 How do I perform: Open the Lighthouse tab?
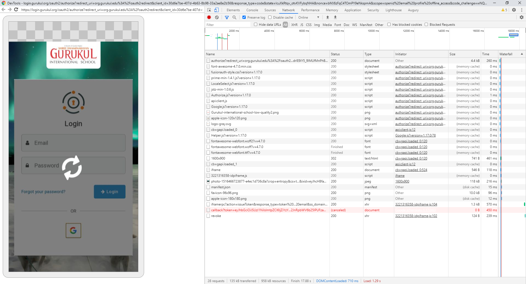pyautogui.click(x=393, y=10)
